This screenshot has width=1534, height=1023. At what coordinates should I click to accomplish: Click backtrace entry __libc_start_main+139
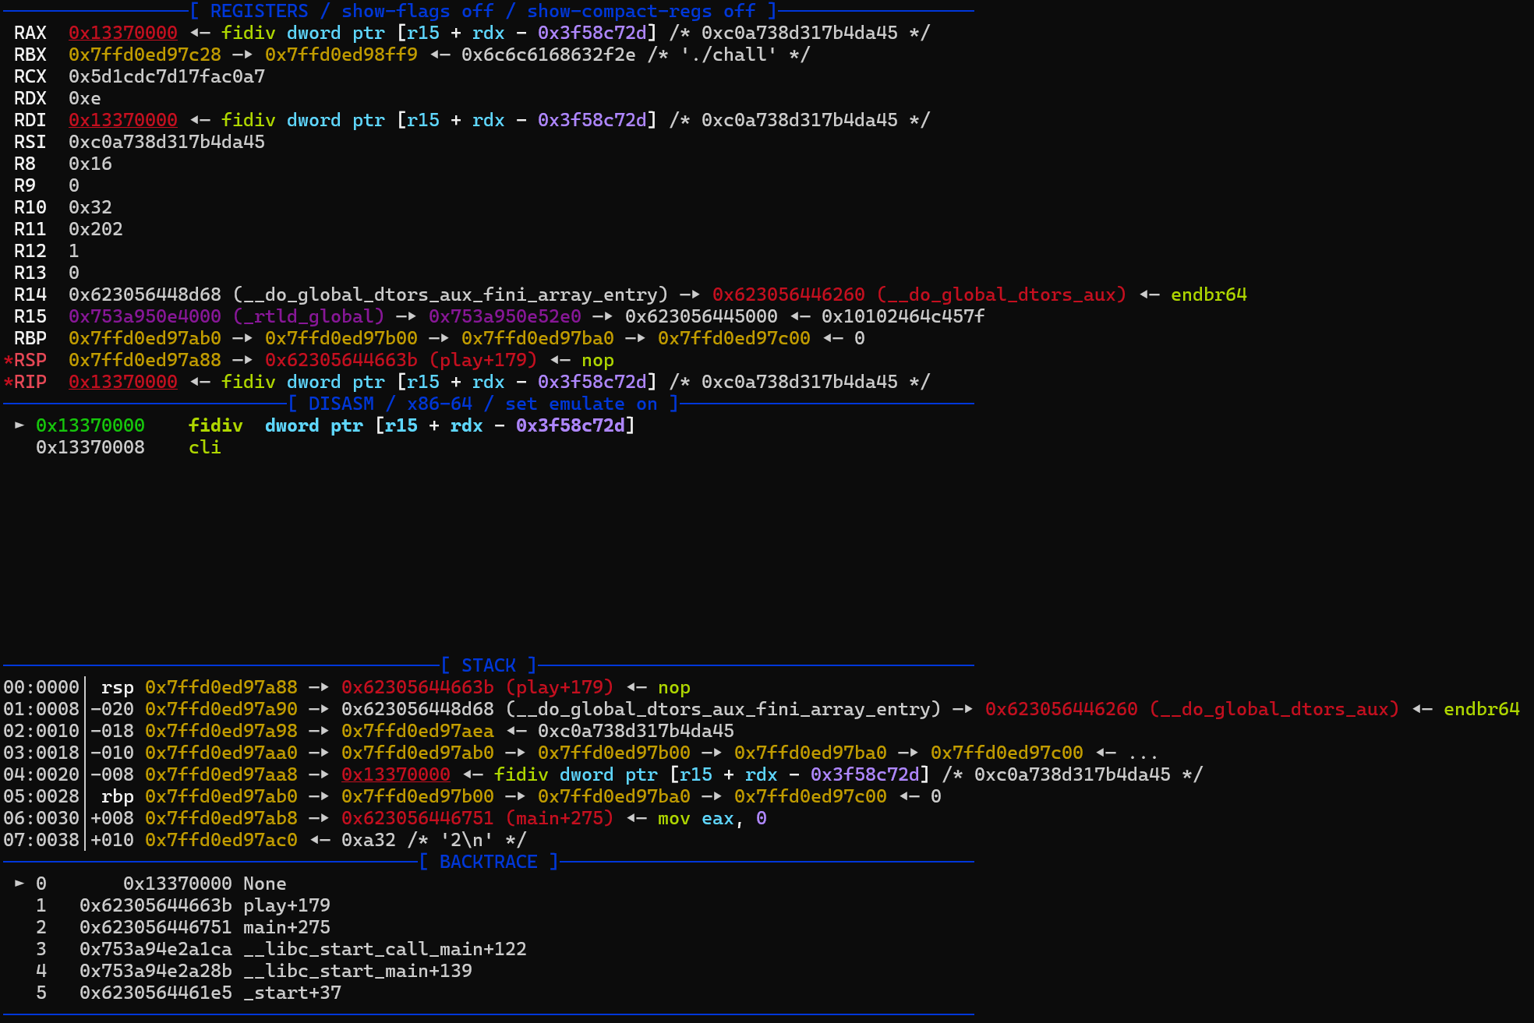click(357, 971)
